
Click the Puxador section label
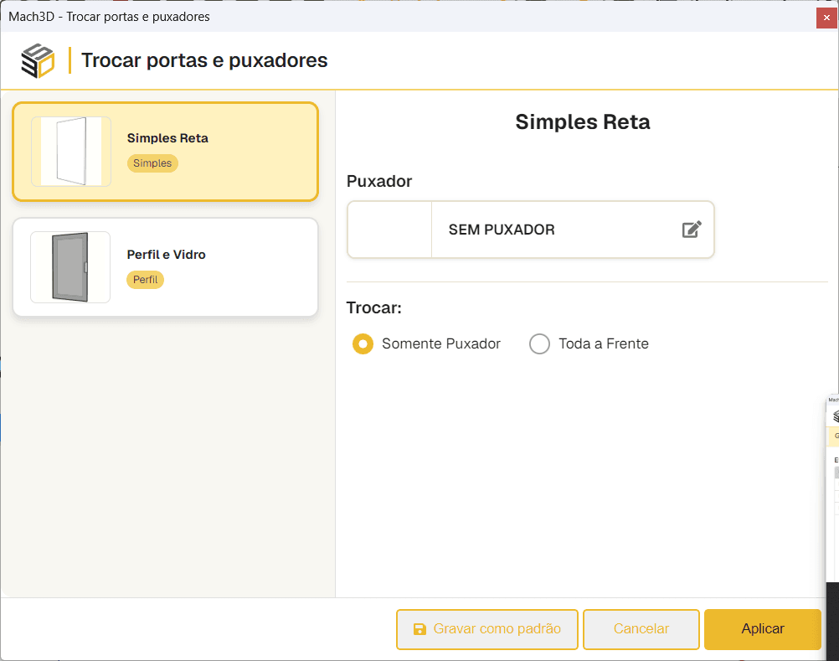pyautogui.click(x=379, y=182)
